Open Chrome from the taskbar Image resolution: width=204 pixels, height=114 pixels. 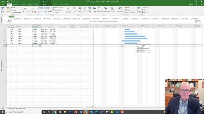(60, 112)
